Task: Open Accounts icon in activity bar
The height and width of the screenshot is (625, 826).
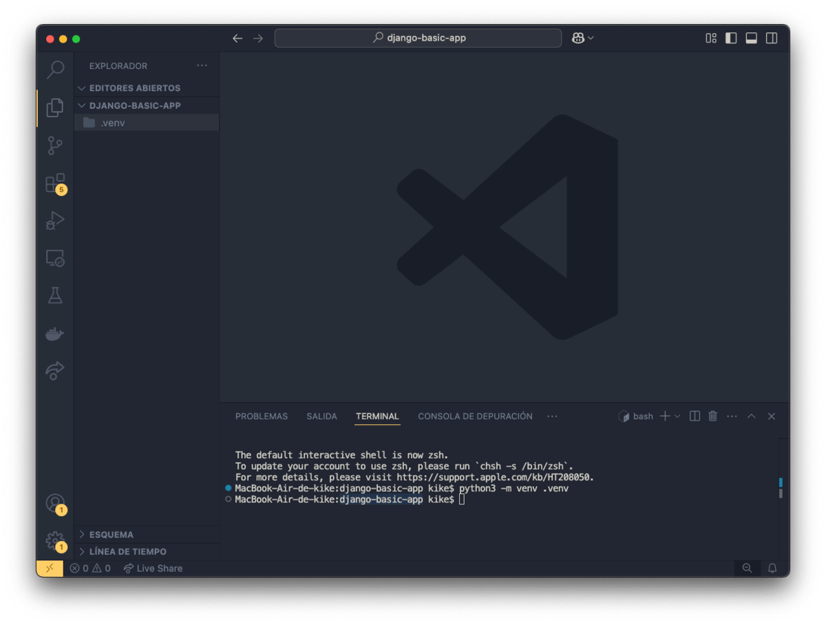Action: (55, 503)
